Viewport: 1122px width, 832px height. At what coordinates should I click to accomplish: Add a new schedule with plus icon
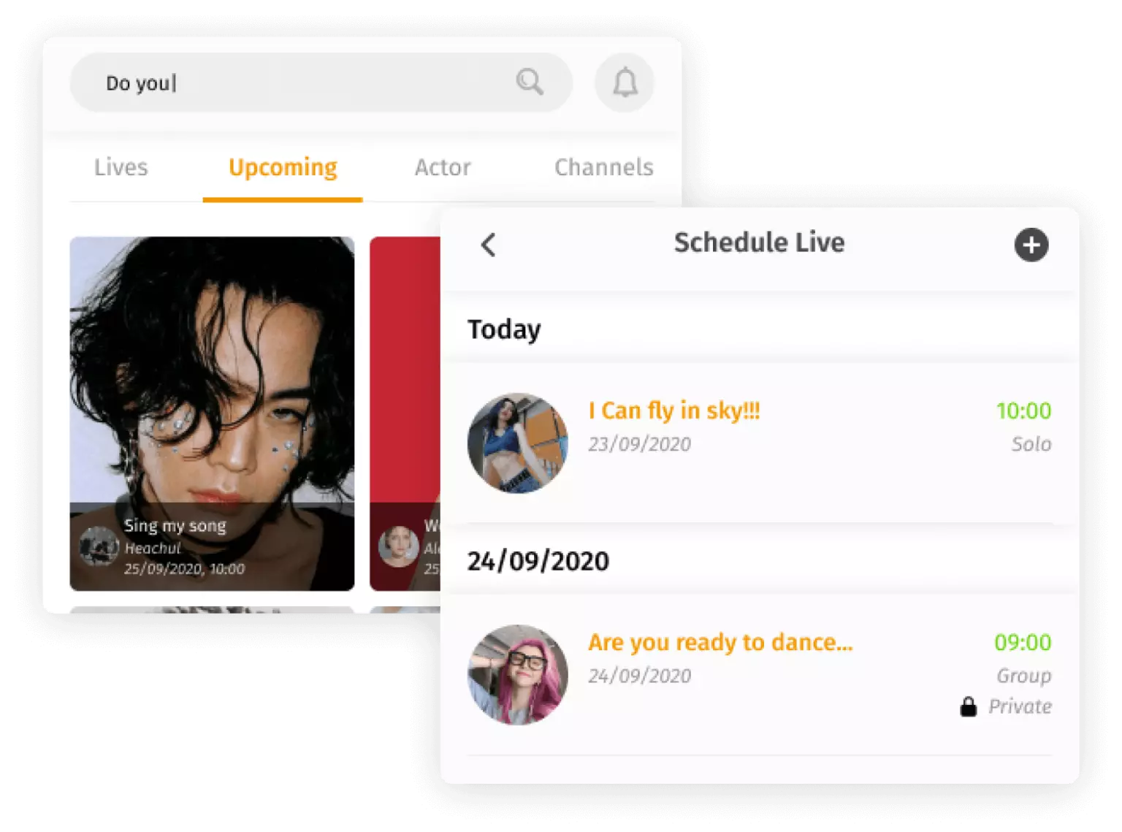tap(1031, 245)
